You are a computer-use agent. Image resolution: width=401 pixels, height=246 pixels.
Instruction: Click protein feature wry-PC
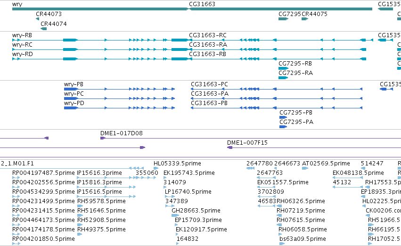[x=74, y=94]
